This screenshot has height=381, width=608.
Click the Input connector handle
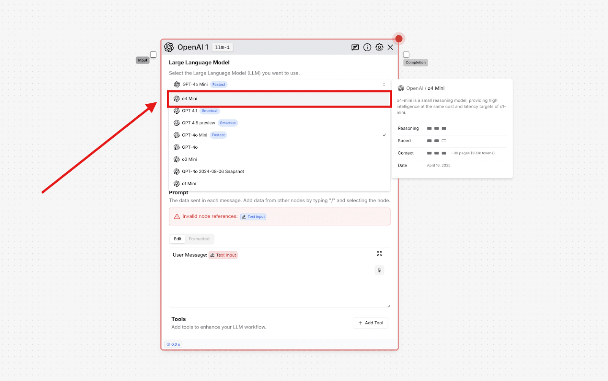pos(153,54)
